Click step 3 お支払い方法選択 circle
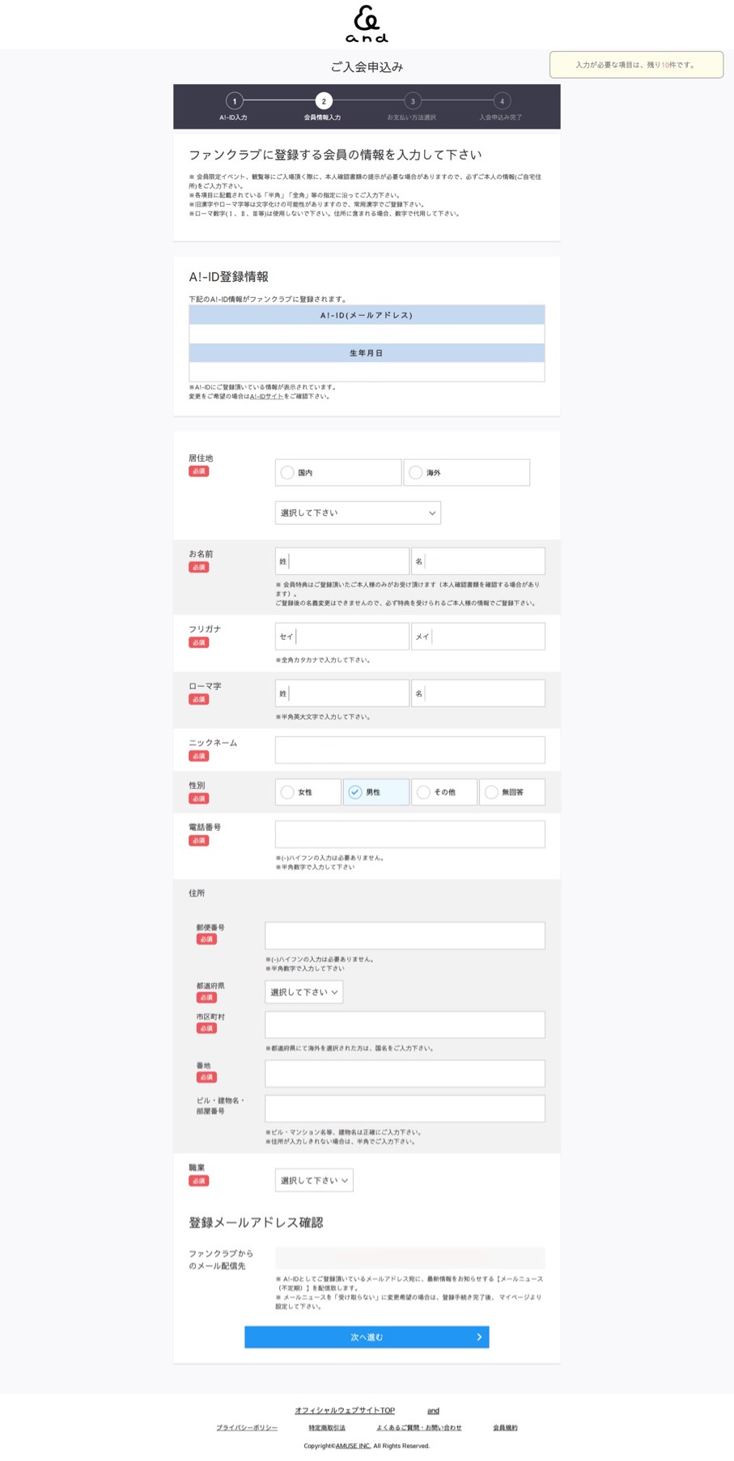 tap(413, 101)
